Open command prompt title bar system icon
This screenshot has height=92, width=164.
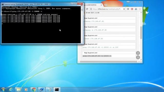pyautogui.click(x=3, y=4)
